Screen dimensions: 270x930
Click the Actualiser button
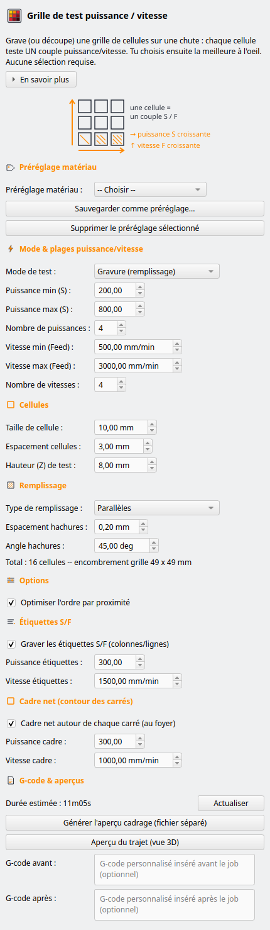(x=231, y=803)
